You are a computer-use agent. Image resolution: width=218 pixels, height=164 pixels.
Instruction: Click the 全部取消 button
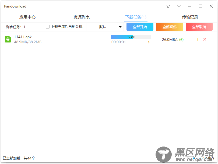pyautogui.click(x=199, y=27)
